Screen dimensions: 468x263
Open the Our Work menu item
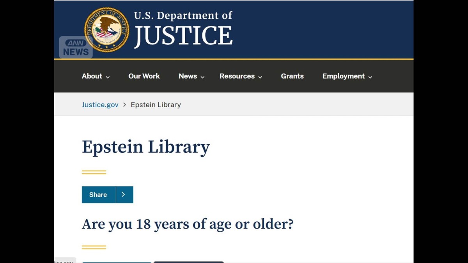click(144, 76)
